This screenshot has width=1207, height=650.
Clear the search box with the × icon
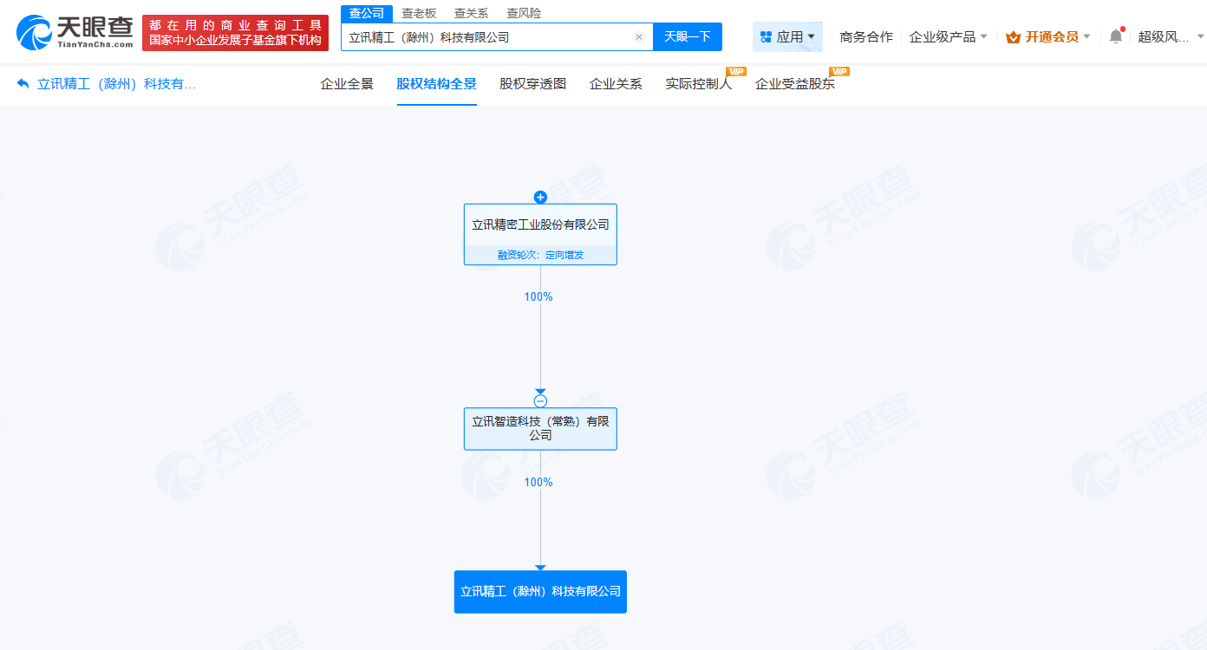click(x=639, y=36)
